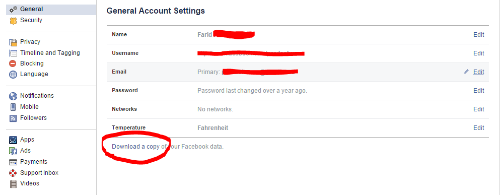Image resolution: width=500 pixels, height=195 pixels.
Task: Edit the Password setting
Action: coord(479,91)
